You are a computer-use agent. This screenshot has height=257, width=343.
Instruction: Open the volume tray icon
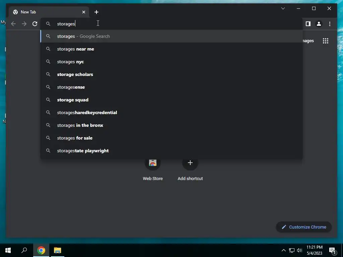(x=299, y=250)
